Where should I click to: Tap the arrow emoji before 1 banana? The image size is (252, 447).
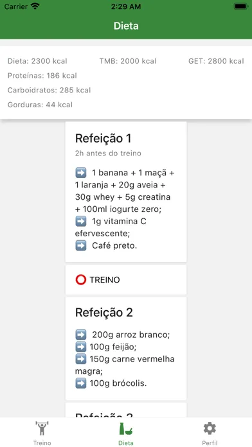(81, 173)
